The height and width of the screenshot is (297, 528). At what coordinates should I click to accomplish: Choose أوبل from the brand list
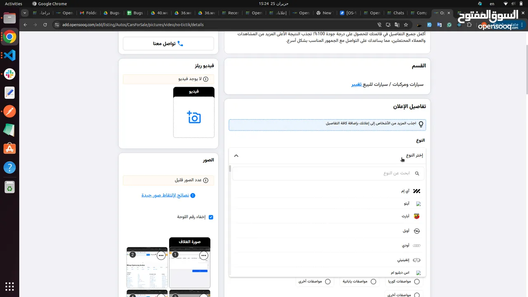coord(328,231)
